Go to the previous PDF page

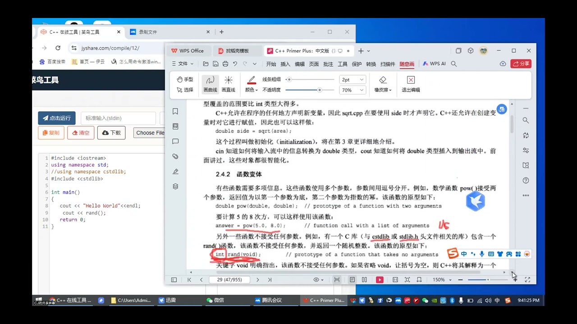pyautogui.click(x=201, y=280)
